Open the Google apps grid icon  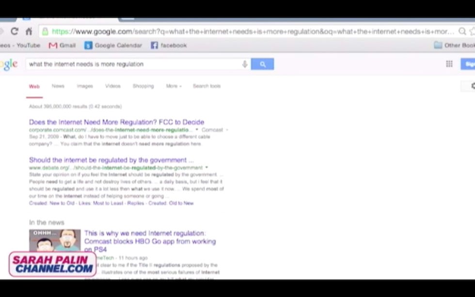tap(449, 64)
